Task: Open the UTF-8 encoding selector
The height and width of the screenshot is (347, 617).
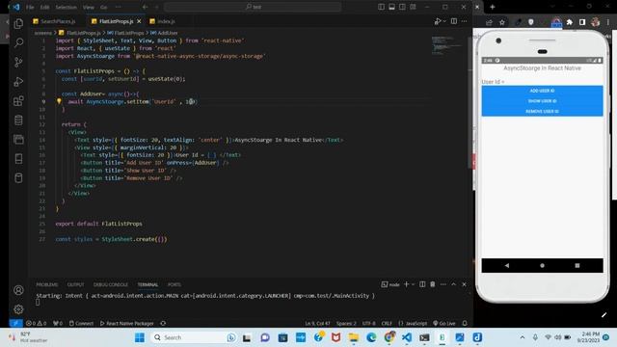Action: (x=368, y=324)
